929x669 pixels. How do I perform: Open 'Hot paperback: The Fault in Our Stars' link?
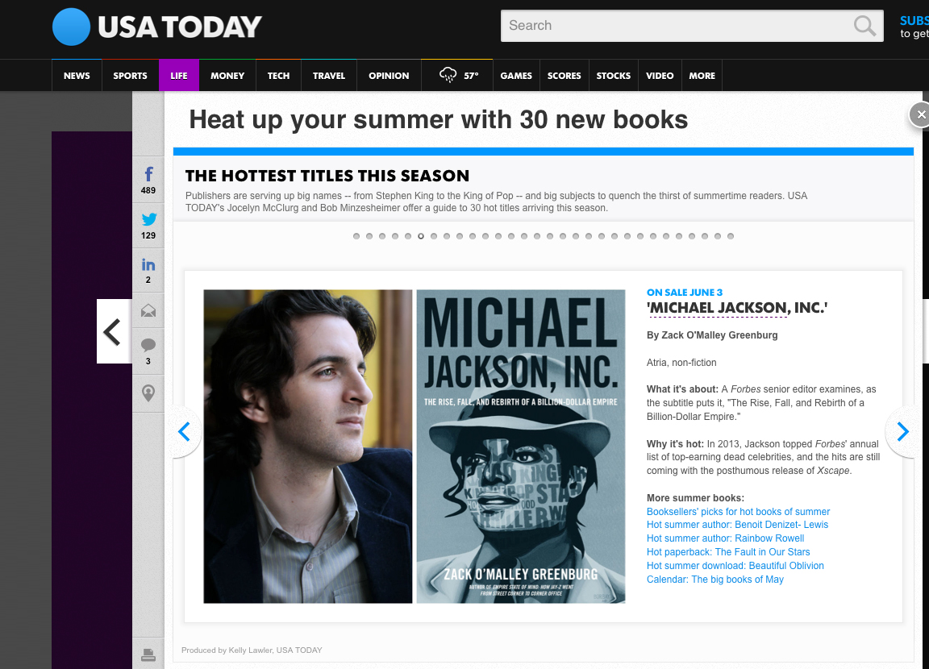coord(727,552)
